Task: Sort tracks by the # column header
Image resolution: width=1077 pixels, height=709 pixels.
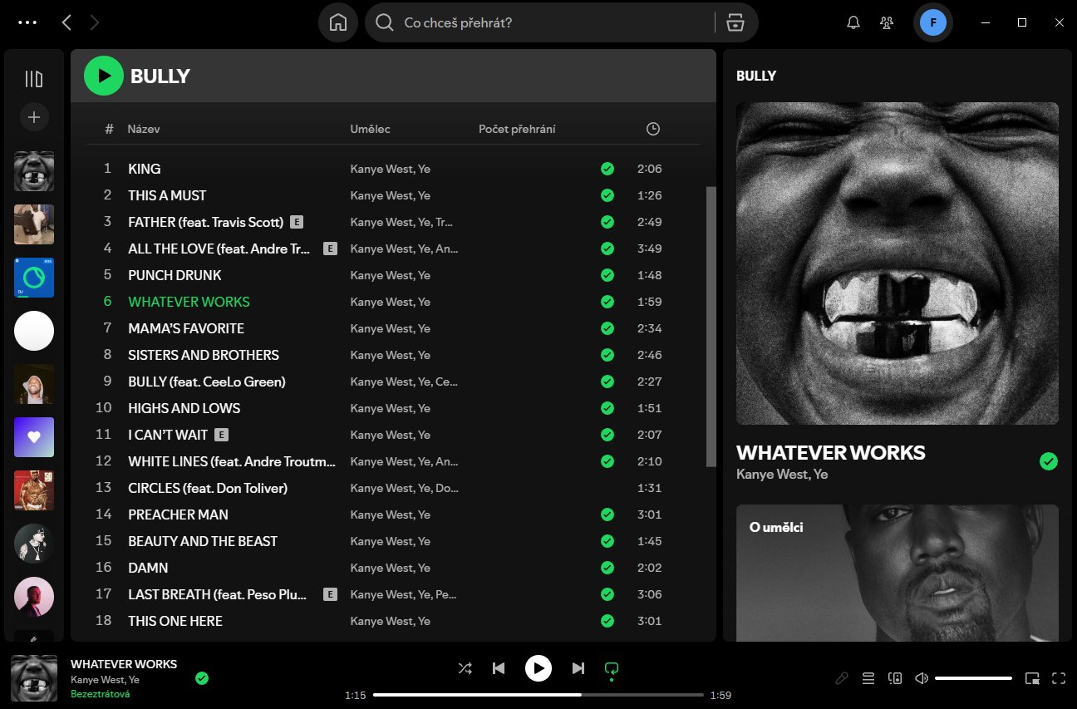Action: 109,129
